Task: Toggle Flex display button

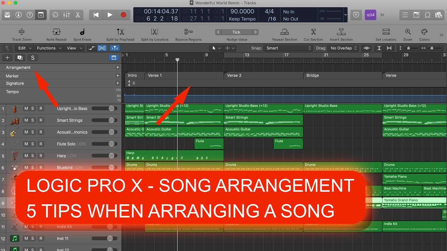Action: [102, 48]
